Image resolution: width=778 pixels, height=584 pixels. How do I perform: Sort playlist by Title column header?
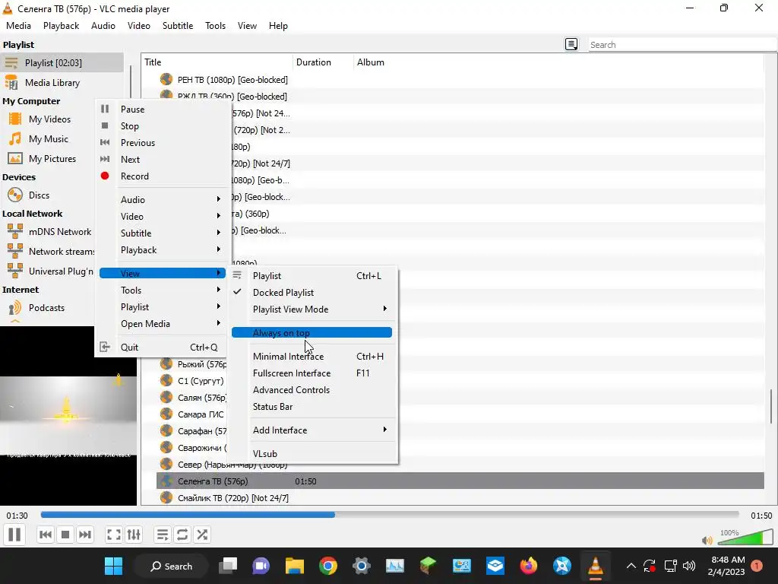(217, 62)
